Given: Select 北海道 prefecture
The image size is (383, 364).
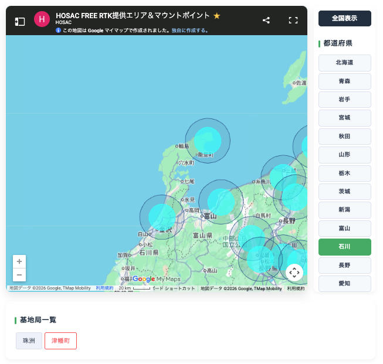Looking at the screenshot, I should click(x=345, y=63).
